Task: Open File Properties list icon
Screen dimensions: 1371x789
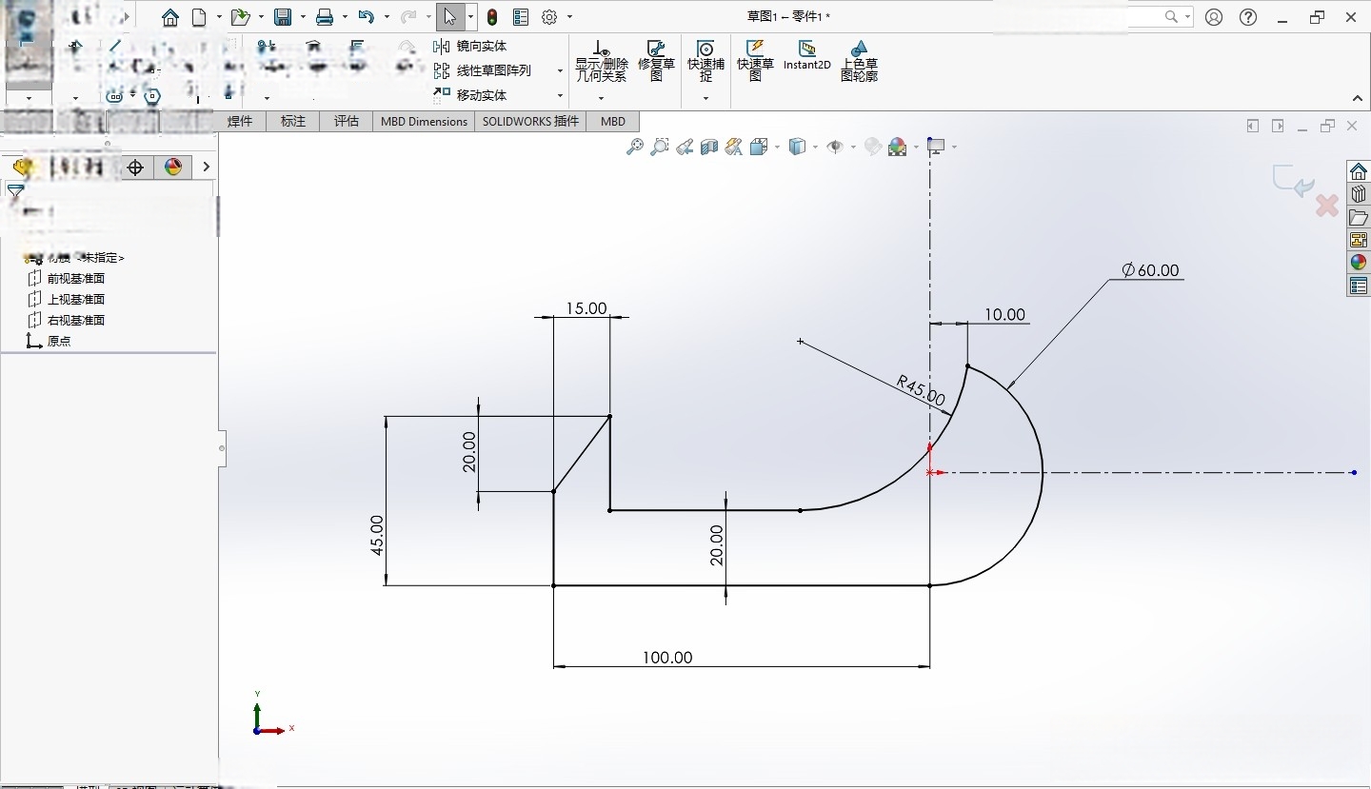Action: [521, 17]
